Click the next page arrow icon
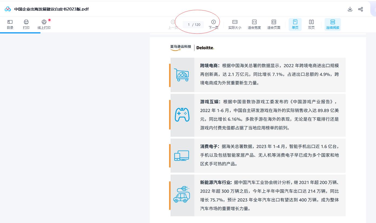Screen dimensions: 376x223 pyautogui.click(x=213, y=22)
